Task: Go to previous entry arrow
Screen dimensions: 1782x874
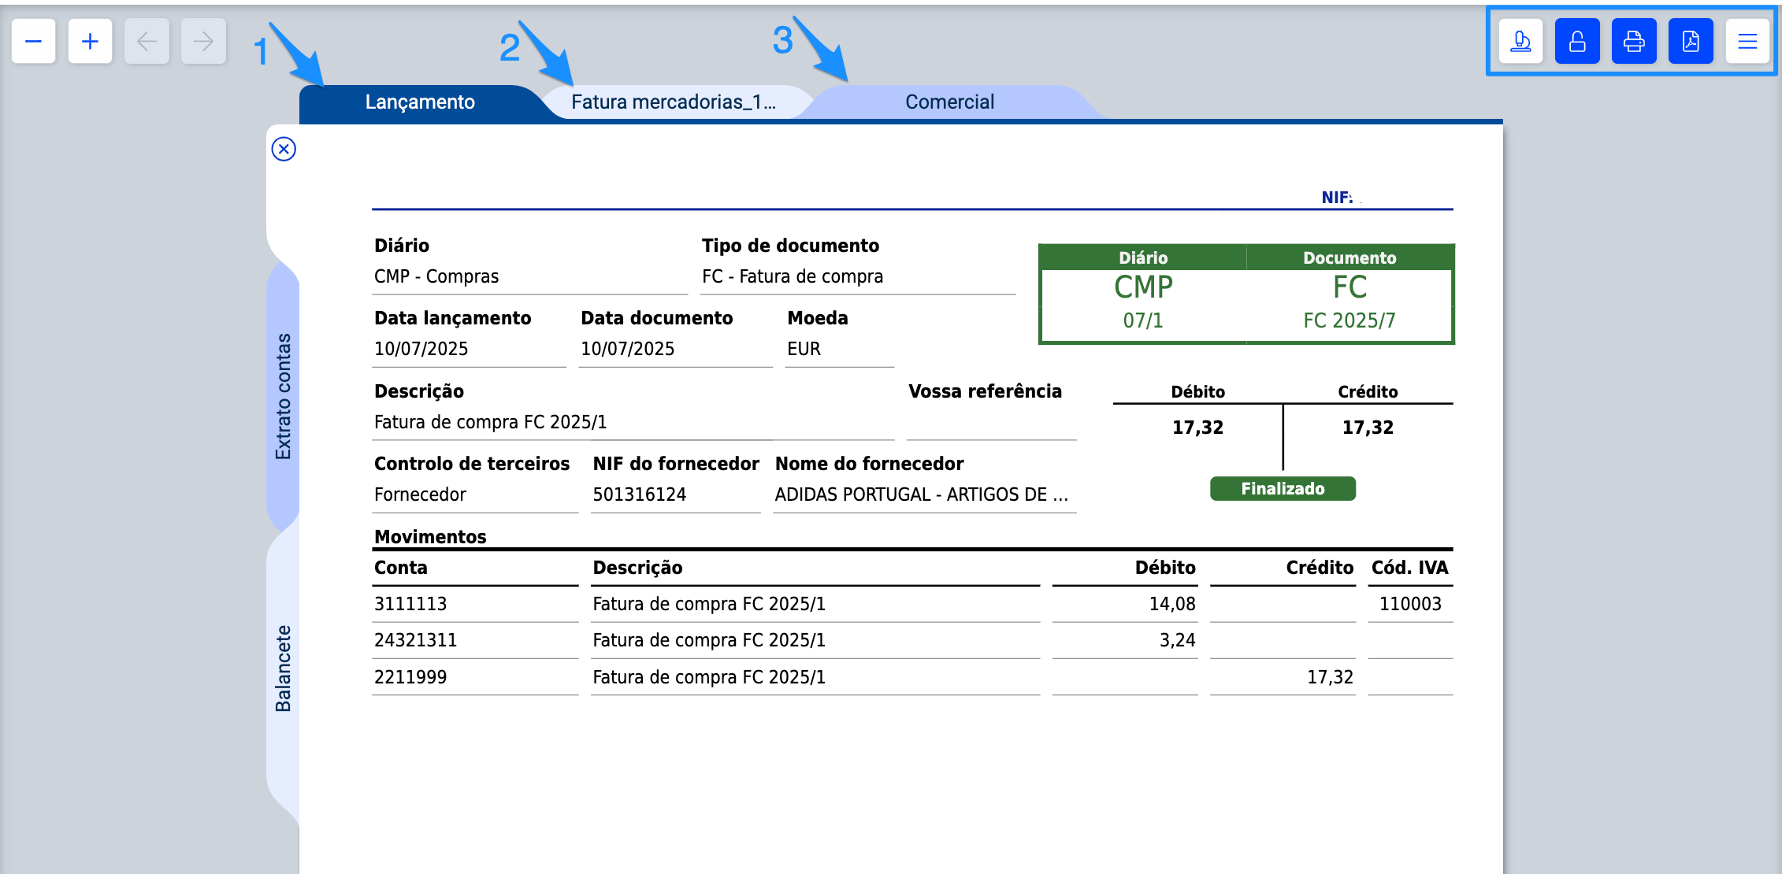Action: pos(147,41)
